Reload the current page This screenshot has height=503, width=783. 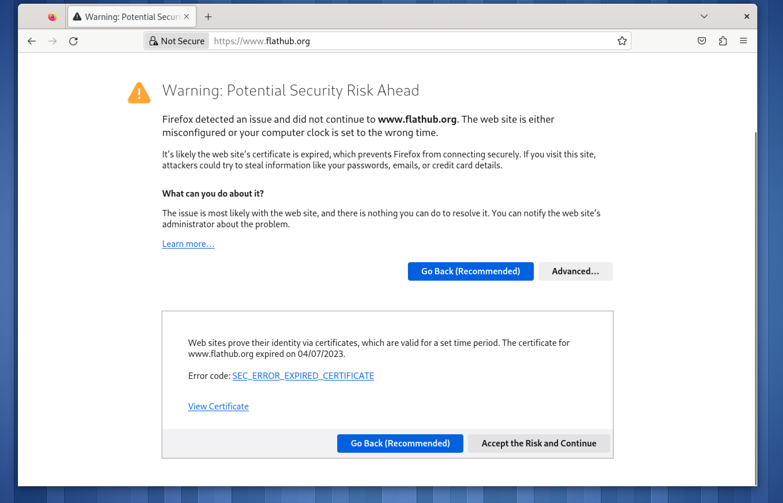(x=73, y=41)
